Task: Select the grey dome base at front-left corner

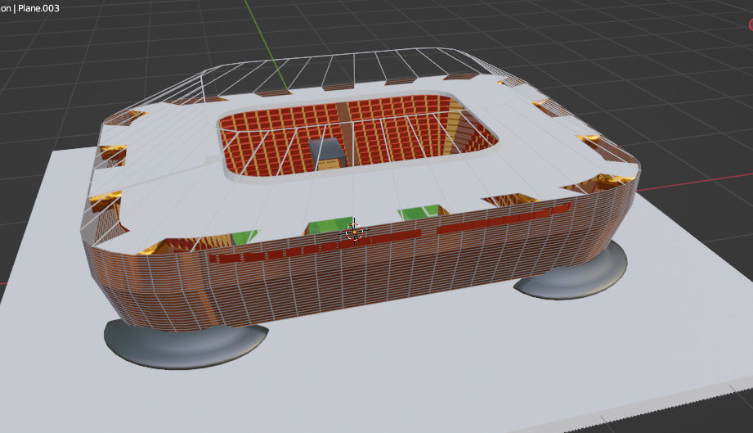Action: click(x=185, y=345)
